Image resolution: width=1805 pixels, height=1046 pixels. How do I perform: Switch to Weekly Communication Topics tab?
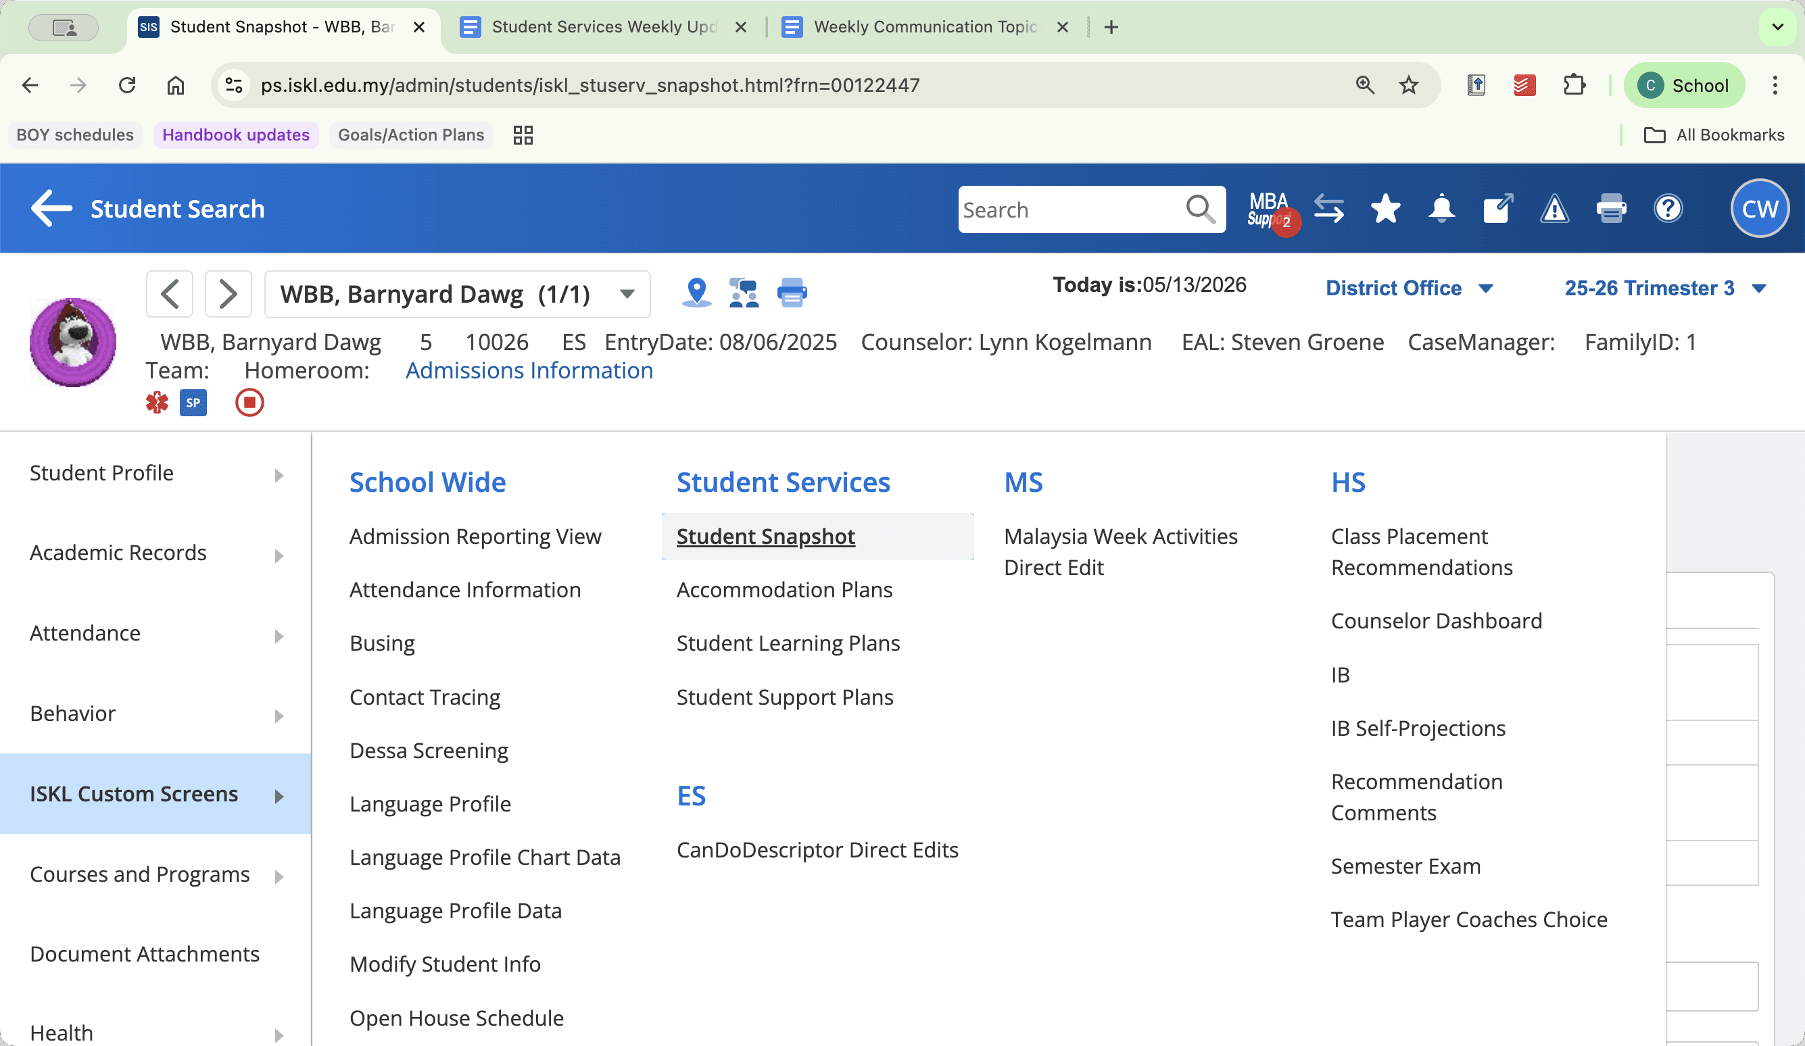click(x=925, y=27)
